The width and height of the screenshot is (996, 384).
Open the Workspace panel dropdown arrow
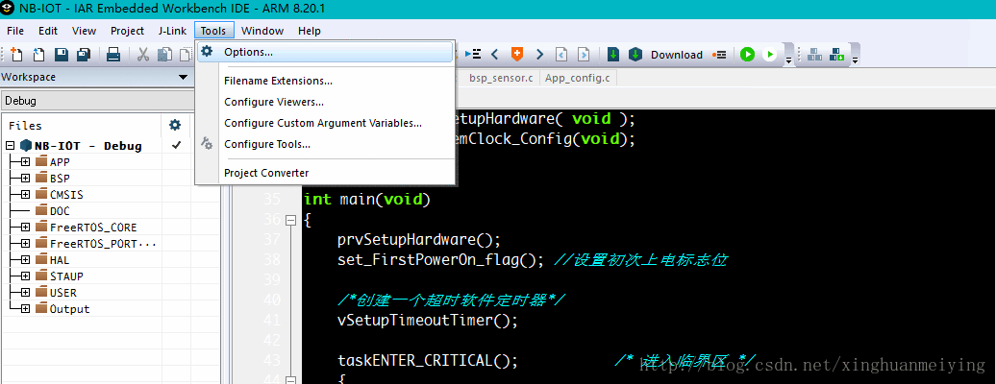pos(184,78)
